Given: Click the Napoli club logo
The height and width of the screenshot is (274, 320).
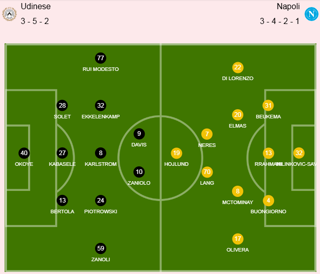Looking at the screenshot, I should (311, 14).
